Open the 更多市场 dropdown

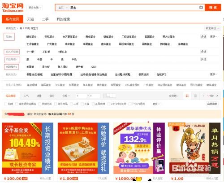click(x=34, y=8)
